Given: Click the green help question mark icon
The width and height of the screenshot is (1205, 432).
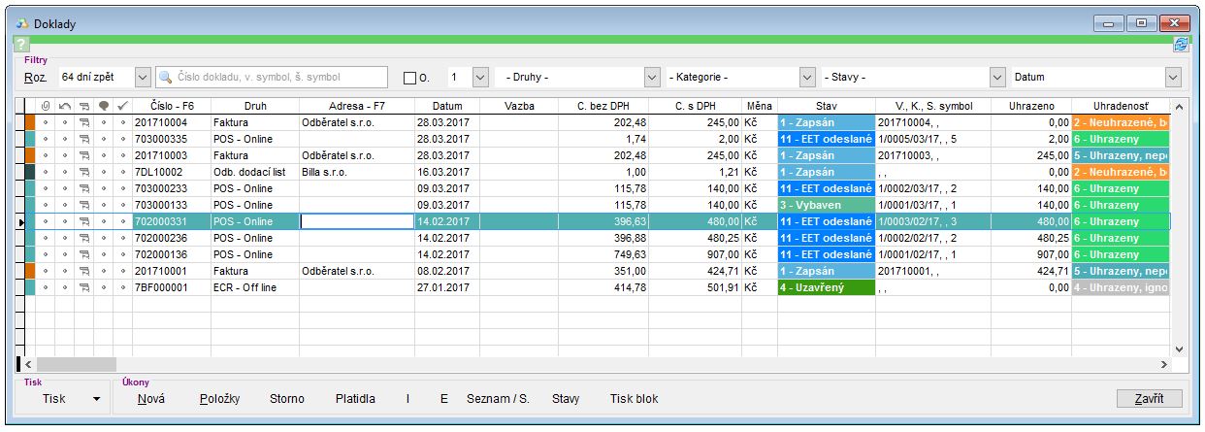Looking at the screenshot, I should point(21,45).
